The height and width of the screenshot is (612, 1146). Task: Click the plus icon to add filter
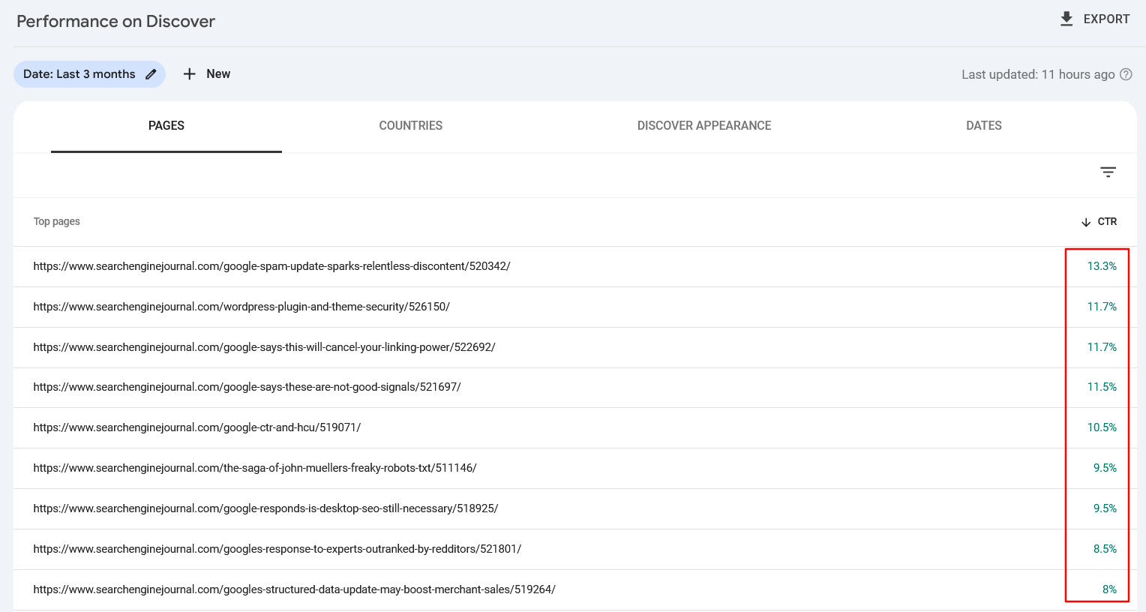190,74
